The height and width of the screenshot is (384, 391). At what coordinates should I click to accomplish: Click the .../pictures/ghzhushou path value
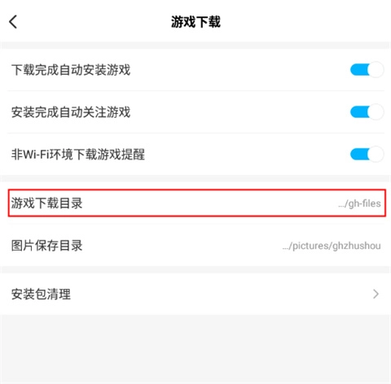[332, 246]
